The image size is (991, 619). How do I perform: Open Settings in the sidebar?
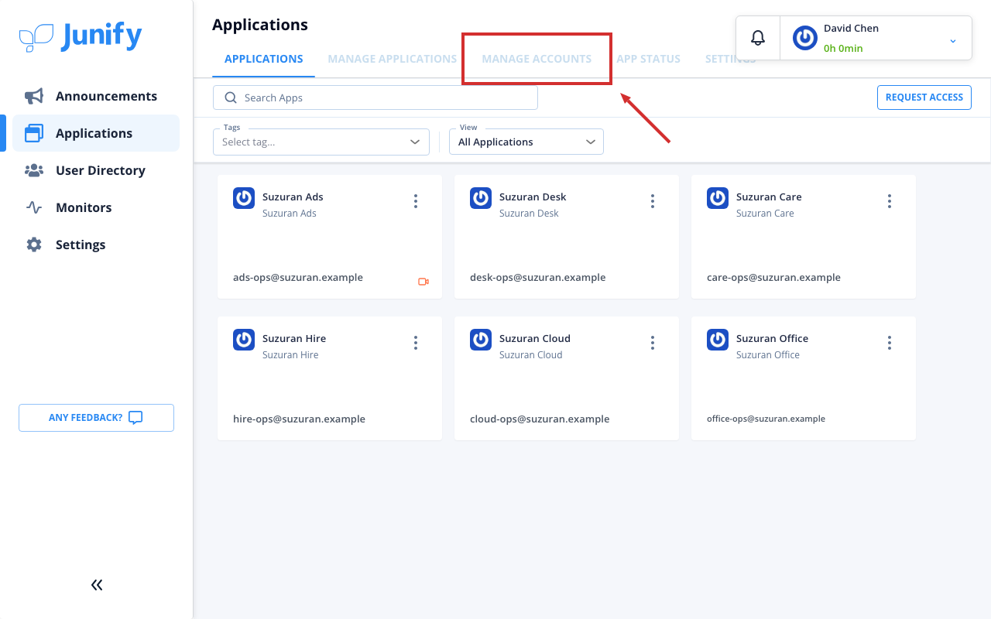click(96, 245)
